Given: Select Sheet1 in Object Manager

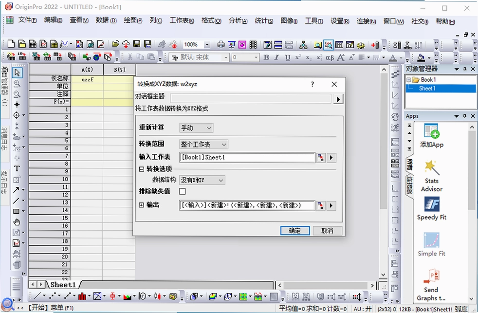Looking at the screenshot, I should 427,89.
